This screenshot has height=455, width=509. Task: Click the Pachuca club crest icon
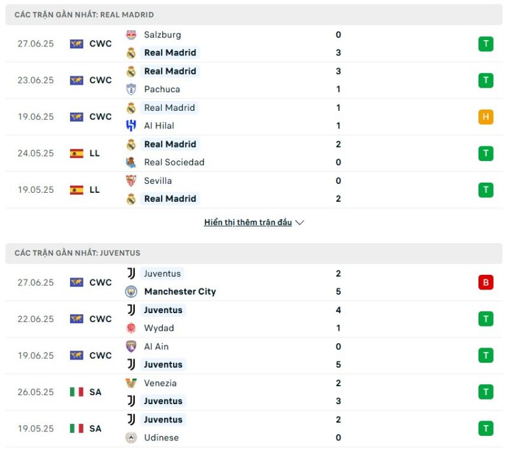pyautogui.click(x=131, y=89)
